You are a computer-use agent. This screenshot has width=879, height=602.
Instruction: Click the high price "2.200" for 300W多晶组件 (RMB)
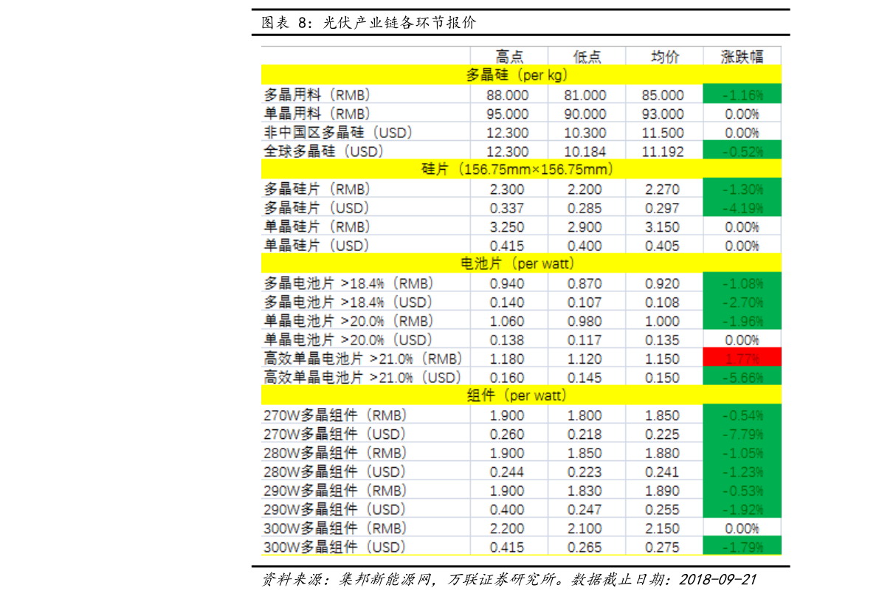click(507, 528)
